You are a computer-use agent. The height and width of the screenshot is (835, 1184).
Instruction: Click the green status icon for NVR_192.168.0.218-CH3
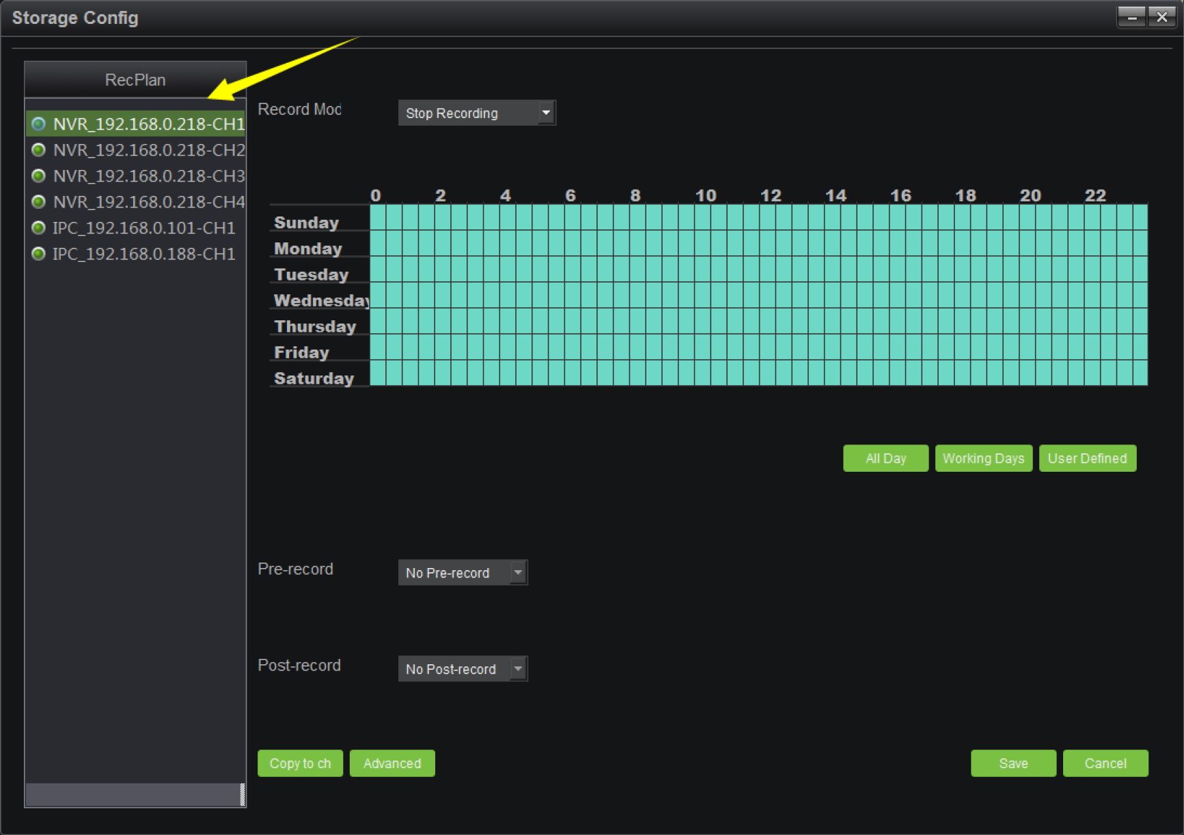pos(39,175)
